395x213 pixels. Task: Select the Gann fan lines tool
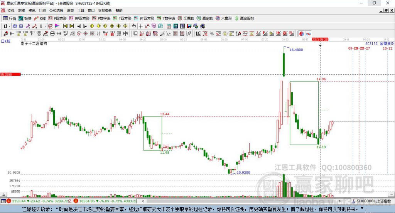(x=142, y=33)
